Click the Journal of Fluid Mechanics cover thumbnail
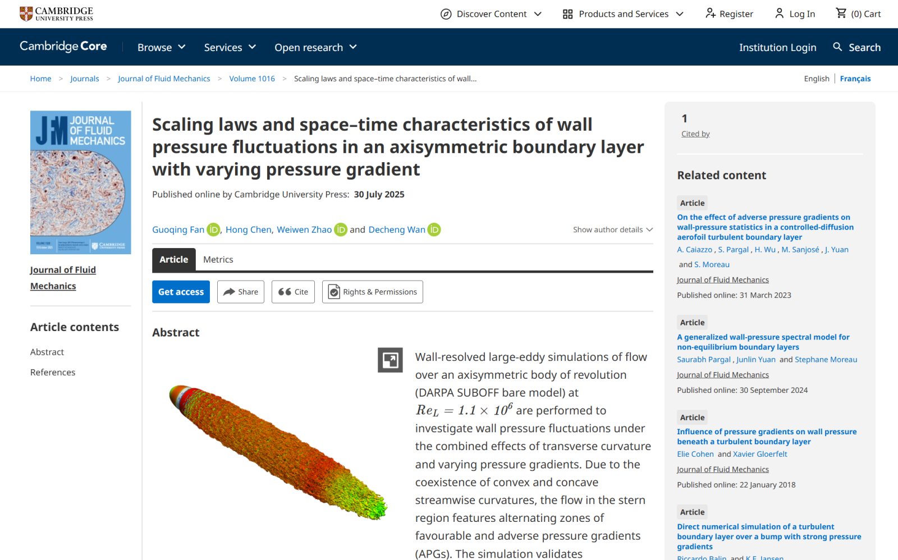Image resolution: width=898 pixels, height=560 pixels. (80, 182)
